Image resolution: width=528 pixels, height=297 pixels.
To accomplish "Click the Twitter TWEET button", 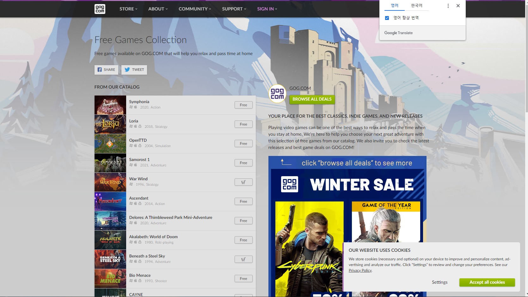I will (134, 70).
